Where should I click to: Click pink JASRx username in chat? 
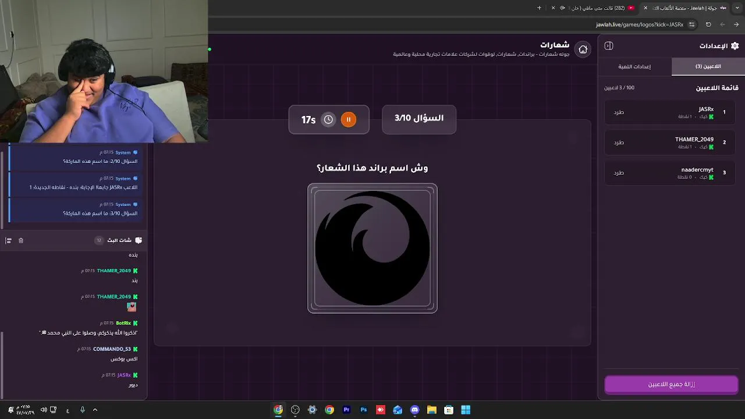tap(124, 375)
